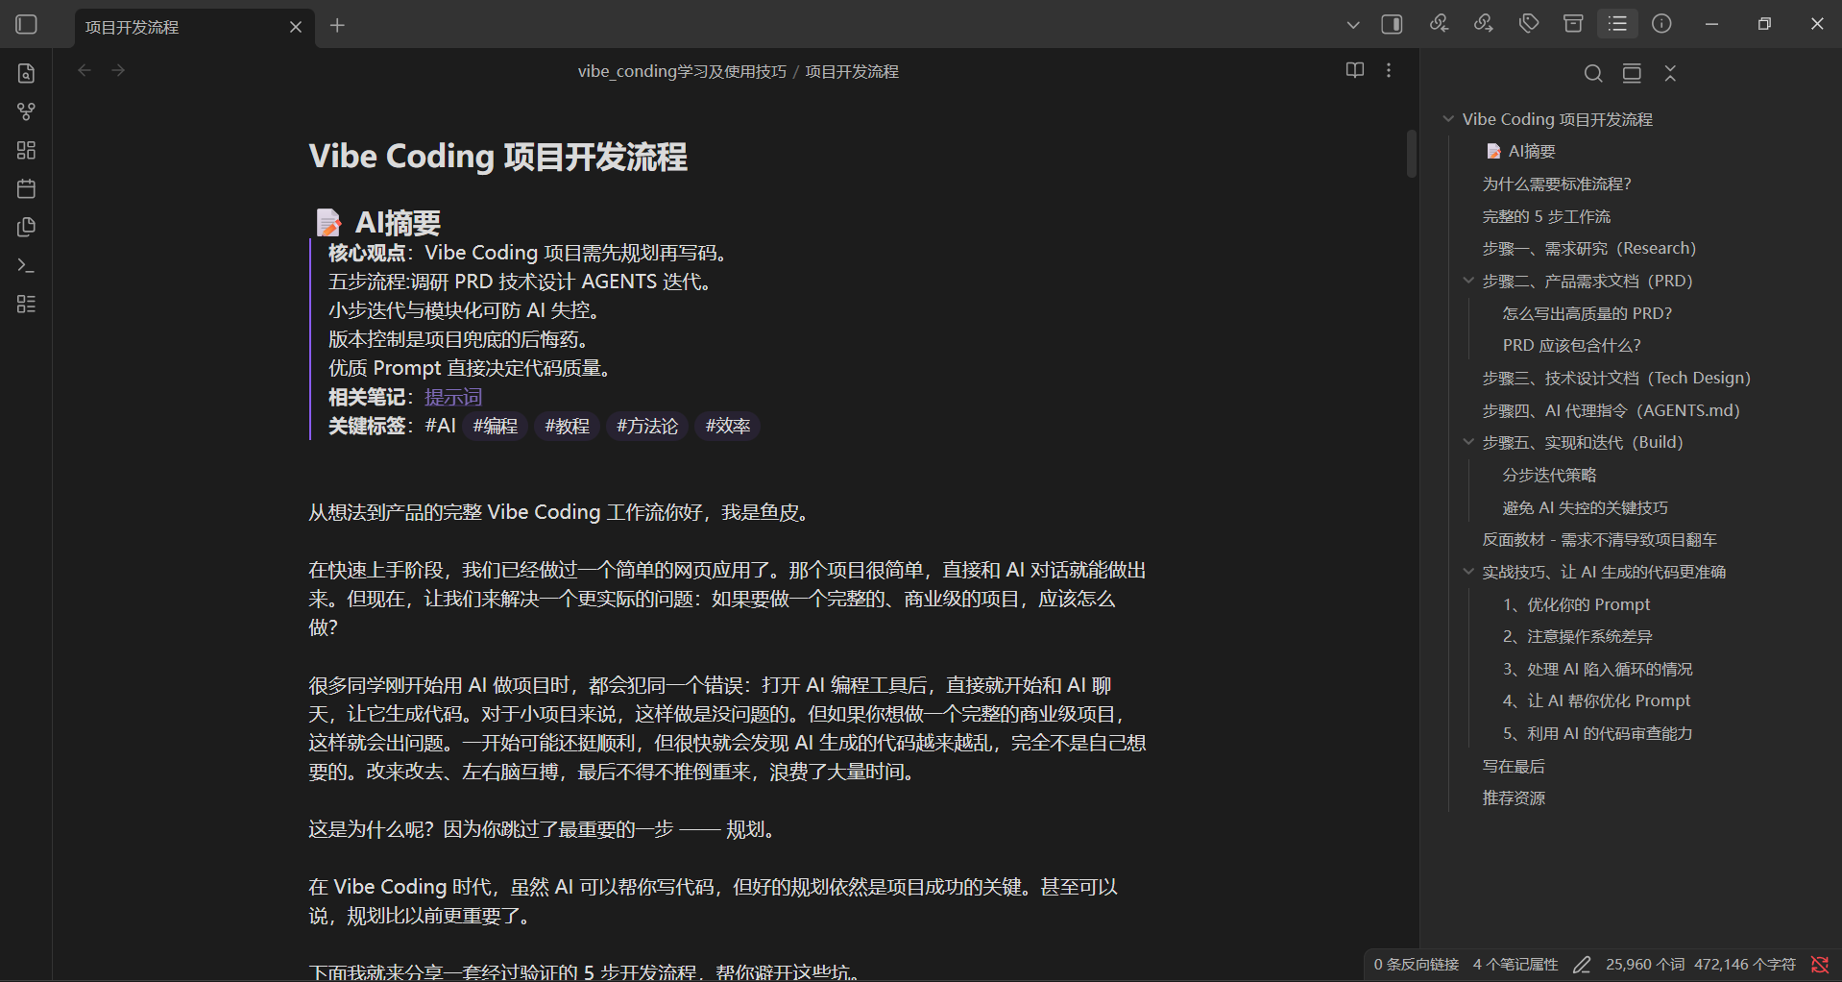Toggle the right sidebar panel
The width and height of the screenshot is (1842, 982).
pyautogui.click(x=1392, y=24)
